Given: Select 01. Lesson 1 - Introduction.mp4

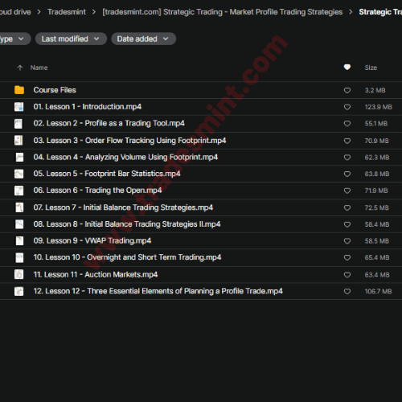Looking at the screenshot, I should (88, 107).
